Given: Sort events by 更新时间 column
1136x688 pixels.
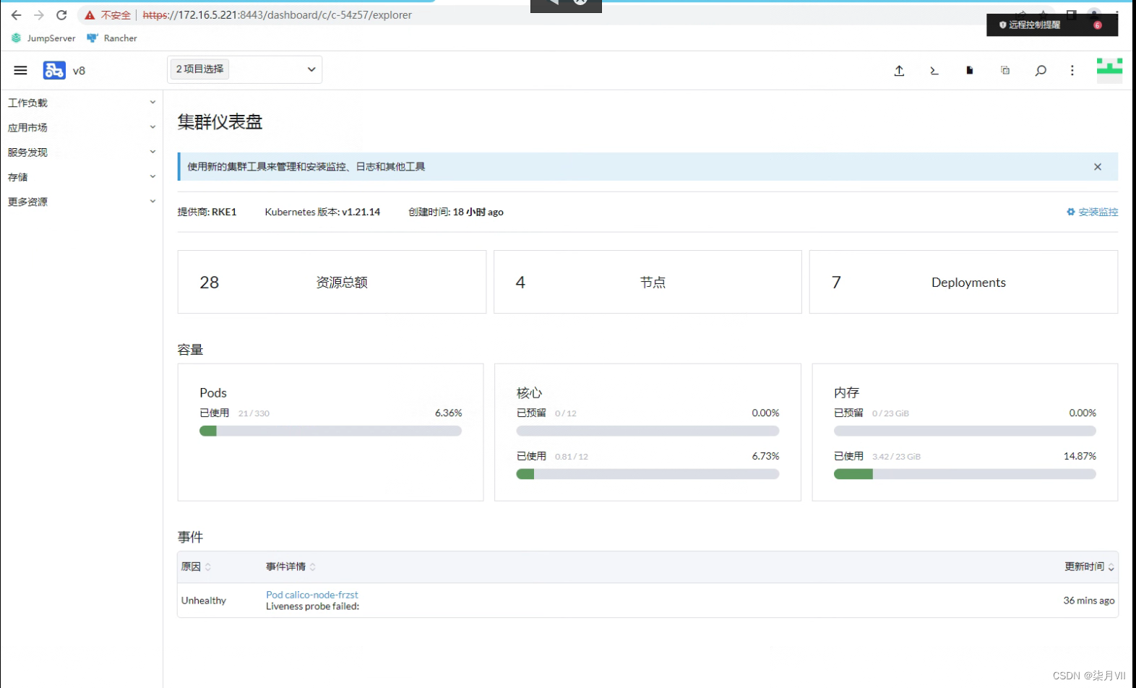Looking at the screenshot, I should [1089, 567].
